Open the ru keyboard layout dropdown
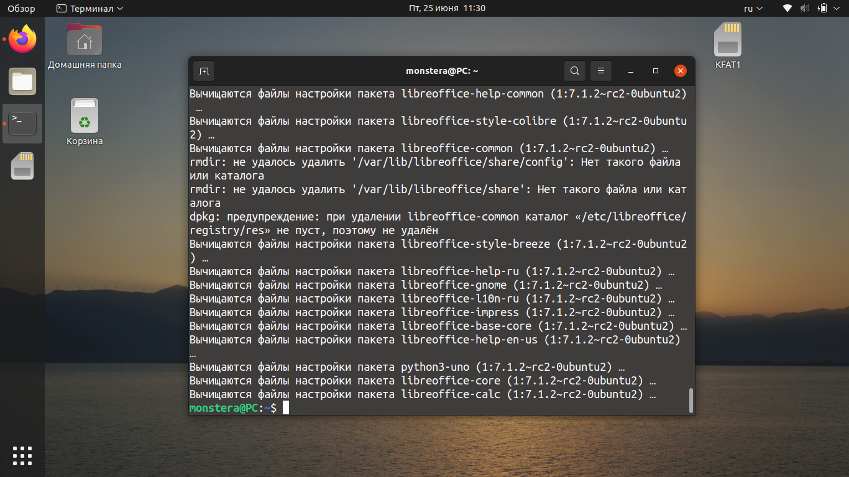Image resolution: width=849 pixels, height=477 pixels. [x=754, y=9]
